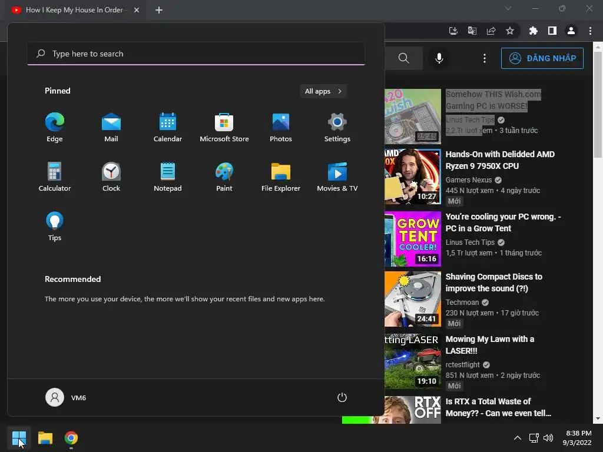Open the Chrome profile avatar
The image size is (603, 452).
pyautogui.click(x=571, y=31)
